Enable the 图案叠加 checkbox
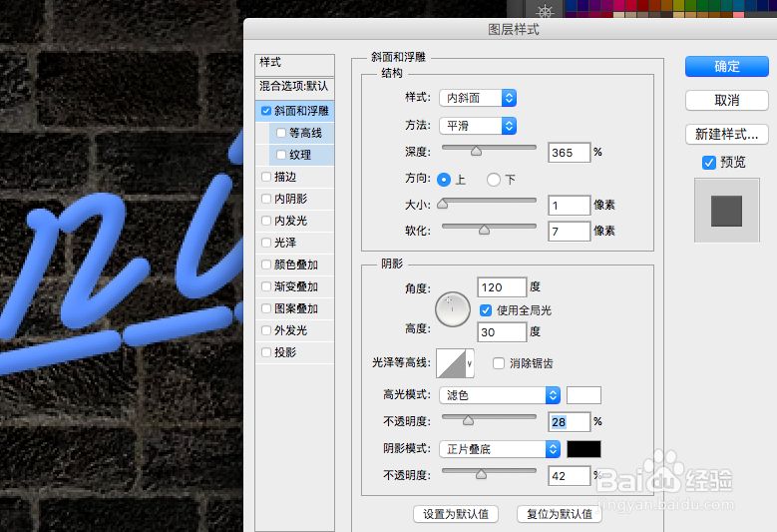Image resolution: width=777 pixels, height=532 pixels. (266, 308)
